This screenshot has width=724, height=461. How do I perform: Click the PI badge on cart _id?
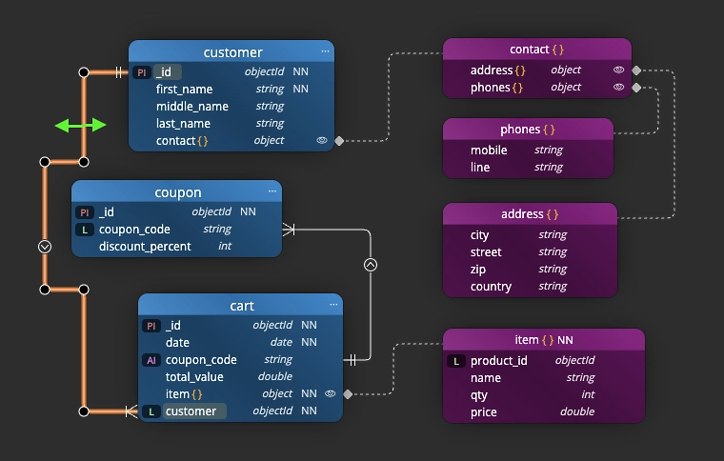(151, 326)
